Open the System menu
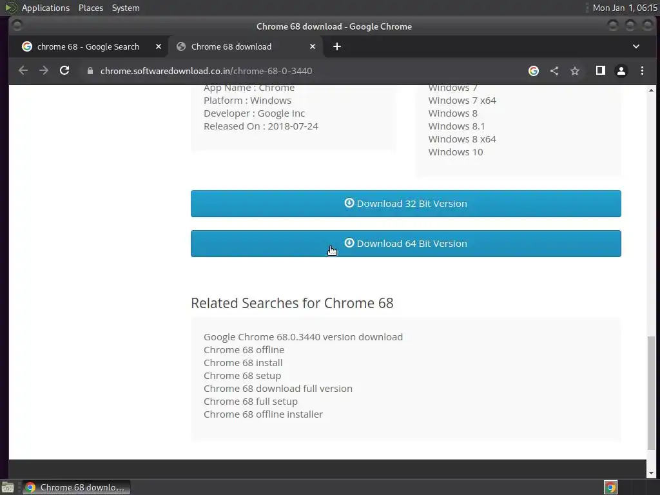This screenshot has width=660, height=495. point(126,8)
